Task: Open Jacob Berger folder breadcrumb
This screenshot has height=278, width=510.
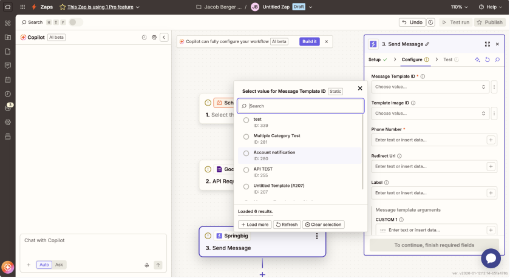Action: [x=219, y=7]
